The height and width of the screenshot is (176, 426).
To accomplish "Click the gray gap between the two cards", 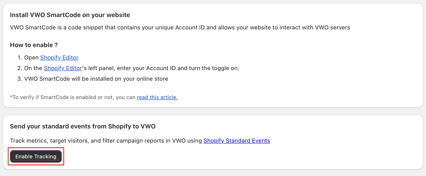I will (213, 111).
